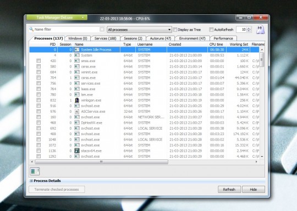
Task: Select the ASCService.exe process icon
Action: [77, 112]
